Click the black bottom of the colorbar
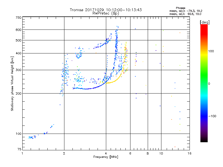This screenshot has height=167, width=223. pos(204,140)
